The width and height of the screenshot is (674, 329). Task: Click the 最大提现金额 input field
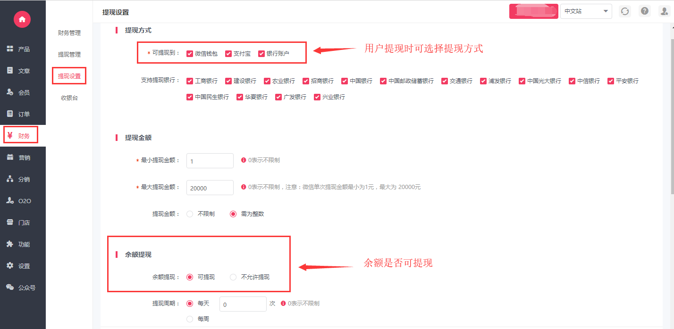coord(210,188)
